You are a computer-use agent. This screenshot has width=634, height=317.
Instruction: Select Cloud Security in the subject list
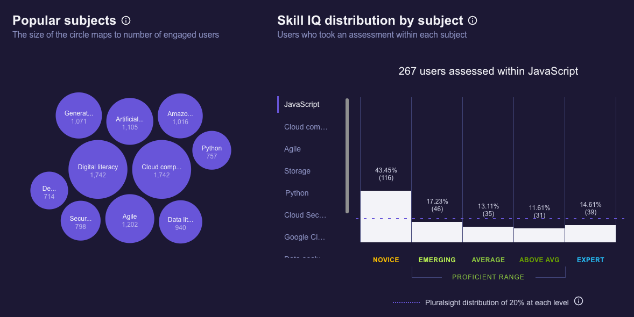pos(304,215)
